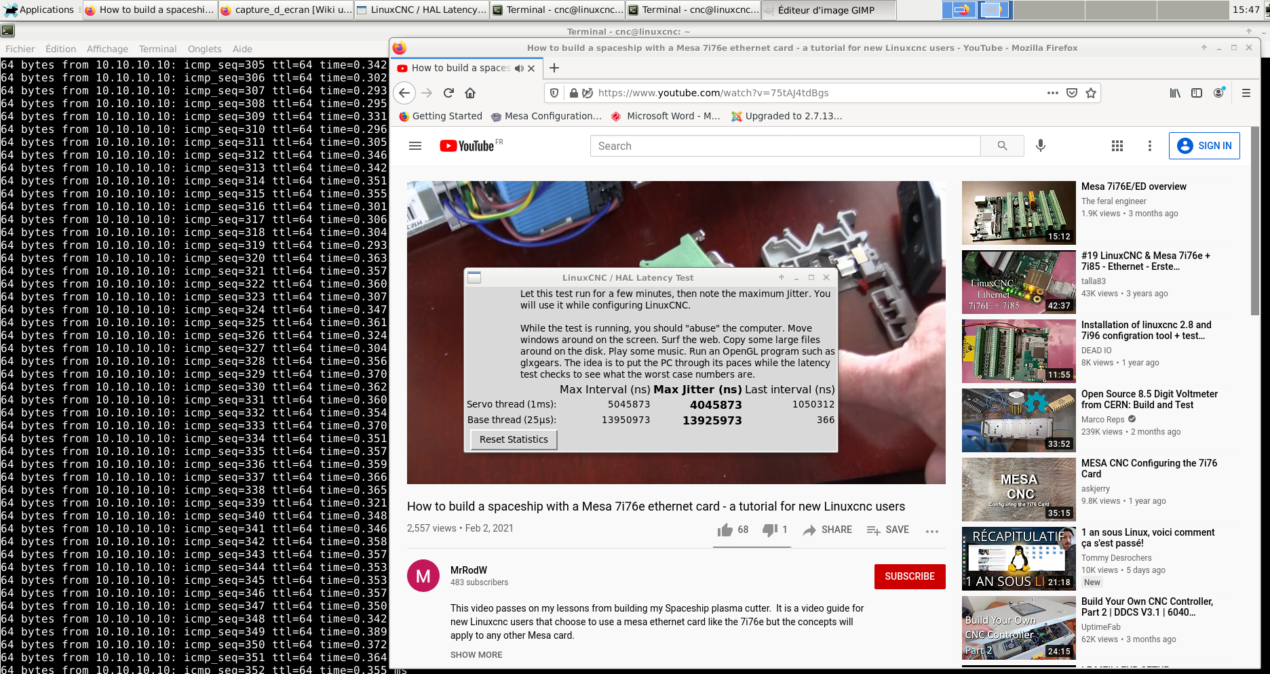1270x674 pixels.
Task: Open Firefox hamburger application menu
Action: 1246,93
